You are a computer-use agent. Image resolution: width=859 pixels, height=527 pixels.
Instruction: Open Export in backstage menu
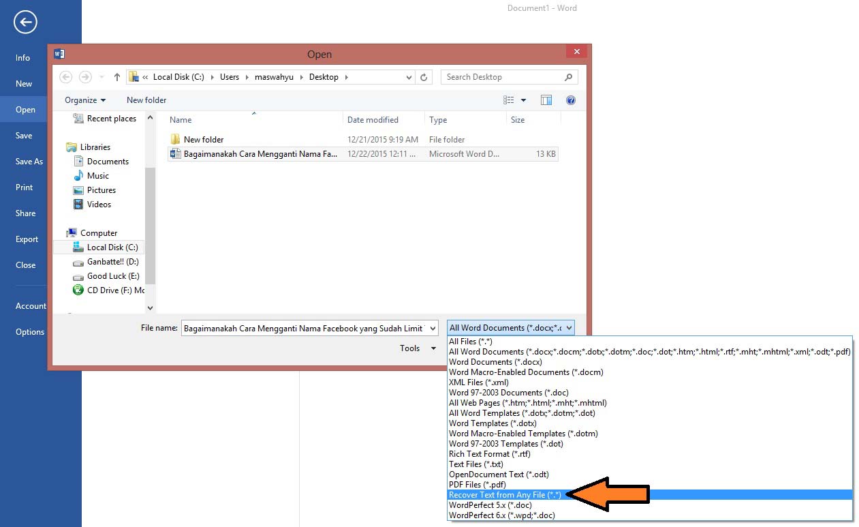27,239
